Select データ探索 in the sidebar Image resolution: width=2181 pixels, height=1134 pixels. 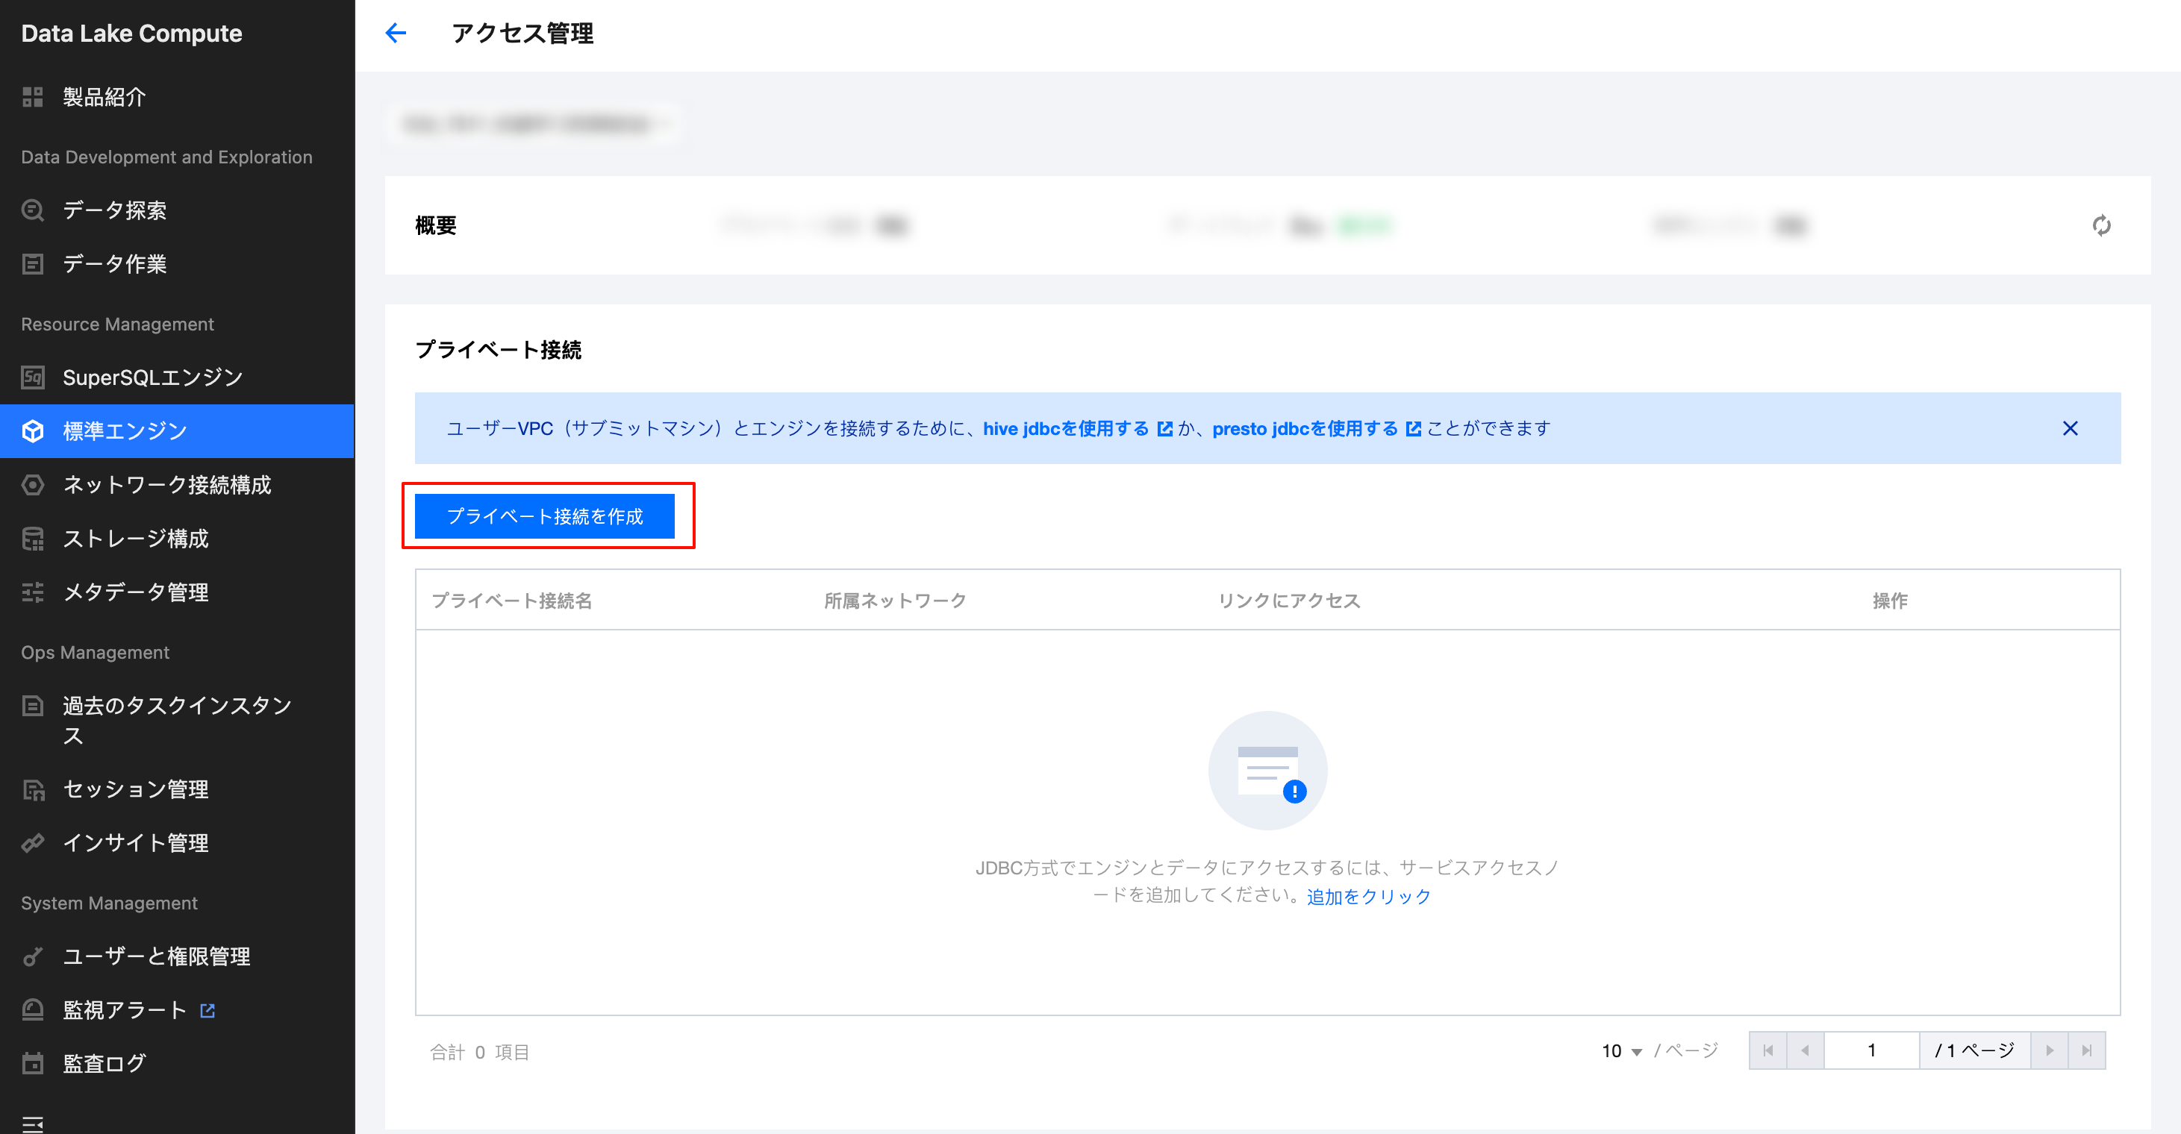click(x=114, y=210)
